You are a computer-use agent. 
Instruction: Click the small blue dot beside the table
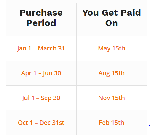149,125
